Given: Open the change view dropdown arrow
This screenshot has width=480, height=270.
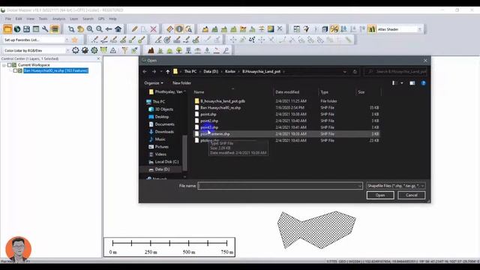Looking at the screenshot, I should (x=402, y=83).
